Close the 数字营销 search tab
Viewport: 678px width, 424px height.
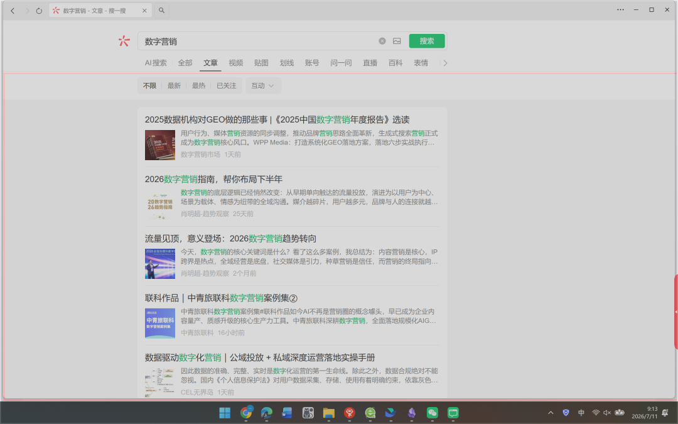[144, 11]
